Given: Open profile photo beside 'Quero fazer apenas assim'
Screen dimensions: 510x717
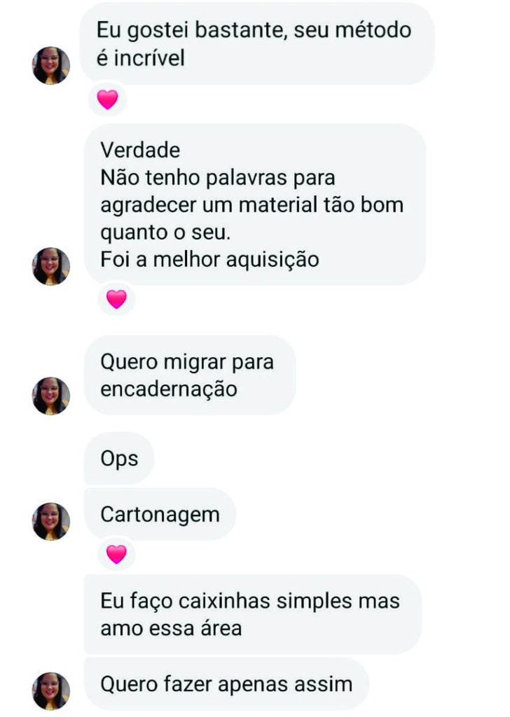Looking at the screenshot, I should point(50,691).
